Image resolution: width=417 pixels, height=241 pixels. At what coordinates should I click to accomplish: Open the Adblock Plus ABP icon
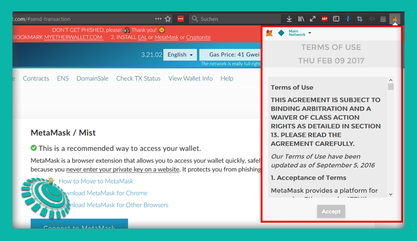(324, 19)
